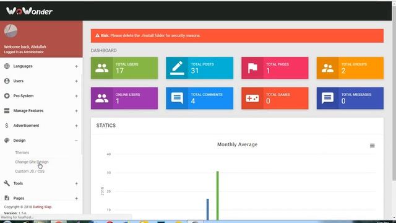
Task: Expand the Manage Features plus toggle
Action: click(x=76, y=111)
